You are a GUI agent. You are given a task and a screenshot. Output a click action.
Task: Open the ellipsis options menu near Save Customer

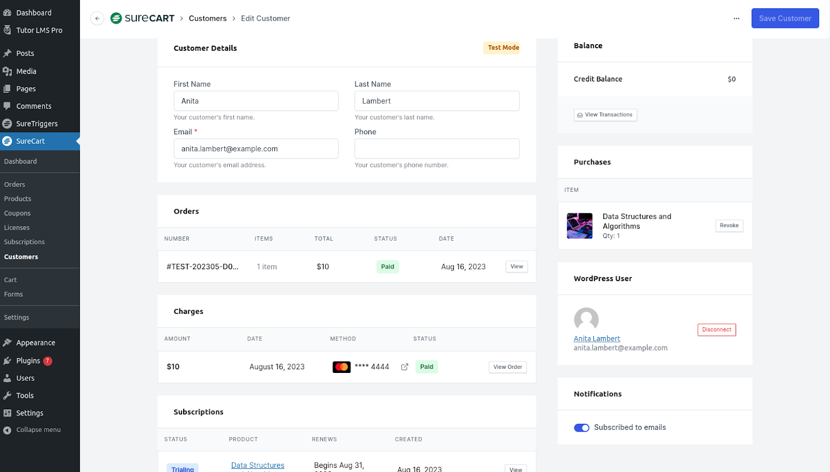pos(737,18)
